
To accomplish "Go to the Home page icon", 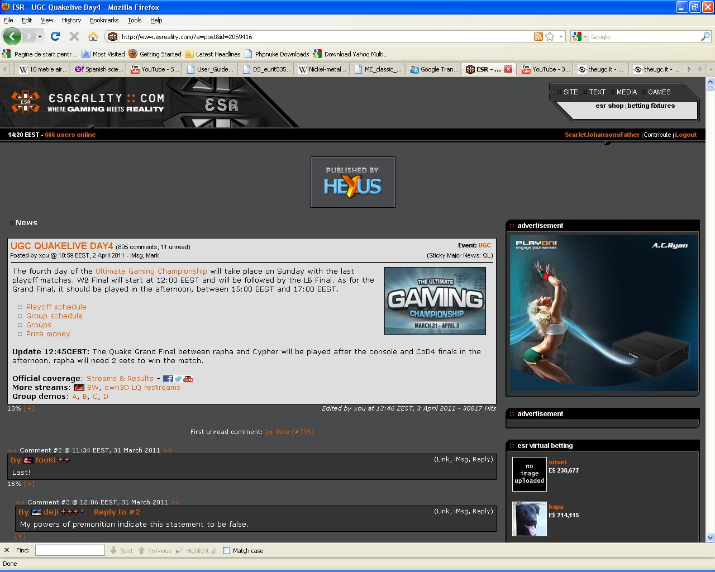I will coord(93,36).
